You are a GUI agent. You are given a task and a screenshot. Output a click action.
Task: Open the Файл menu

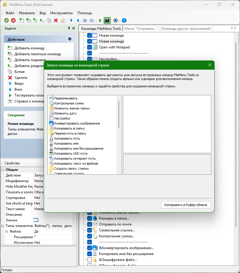10,13
